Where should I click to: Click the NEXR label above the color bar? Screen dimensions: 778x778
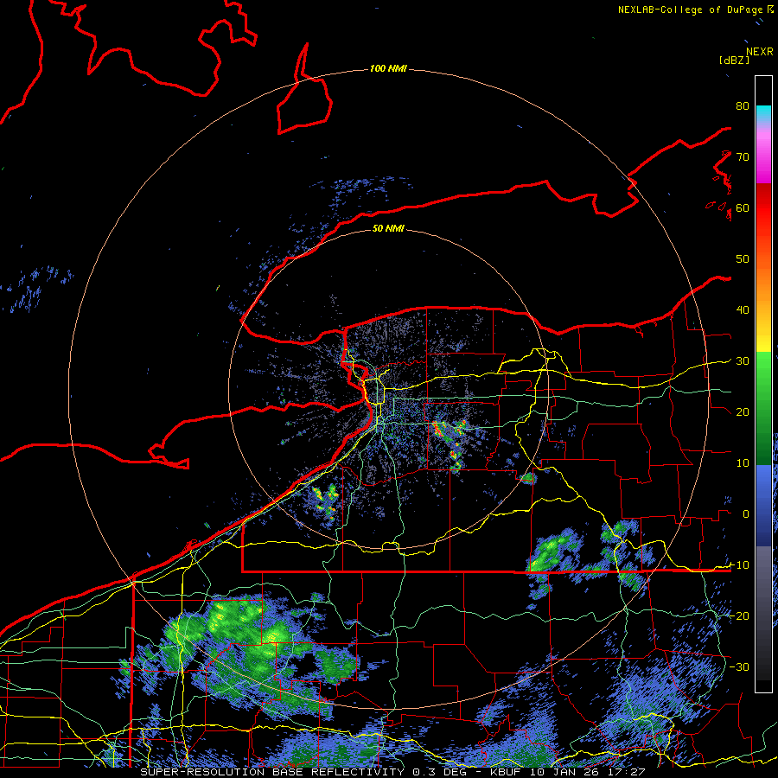point(760,52)
